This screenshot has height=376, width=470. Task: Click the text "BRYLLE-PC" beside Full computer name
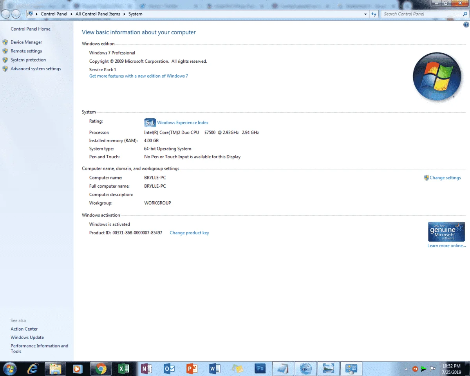click(155, 186)
